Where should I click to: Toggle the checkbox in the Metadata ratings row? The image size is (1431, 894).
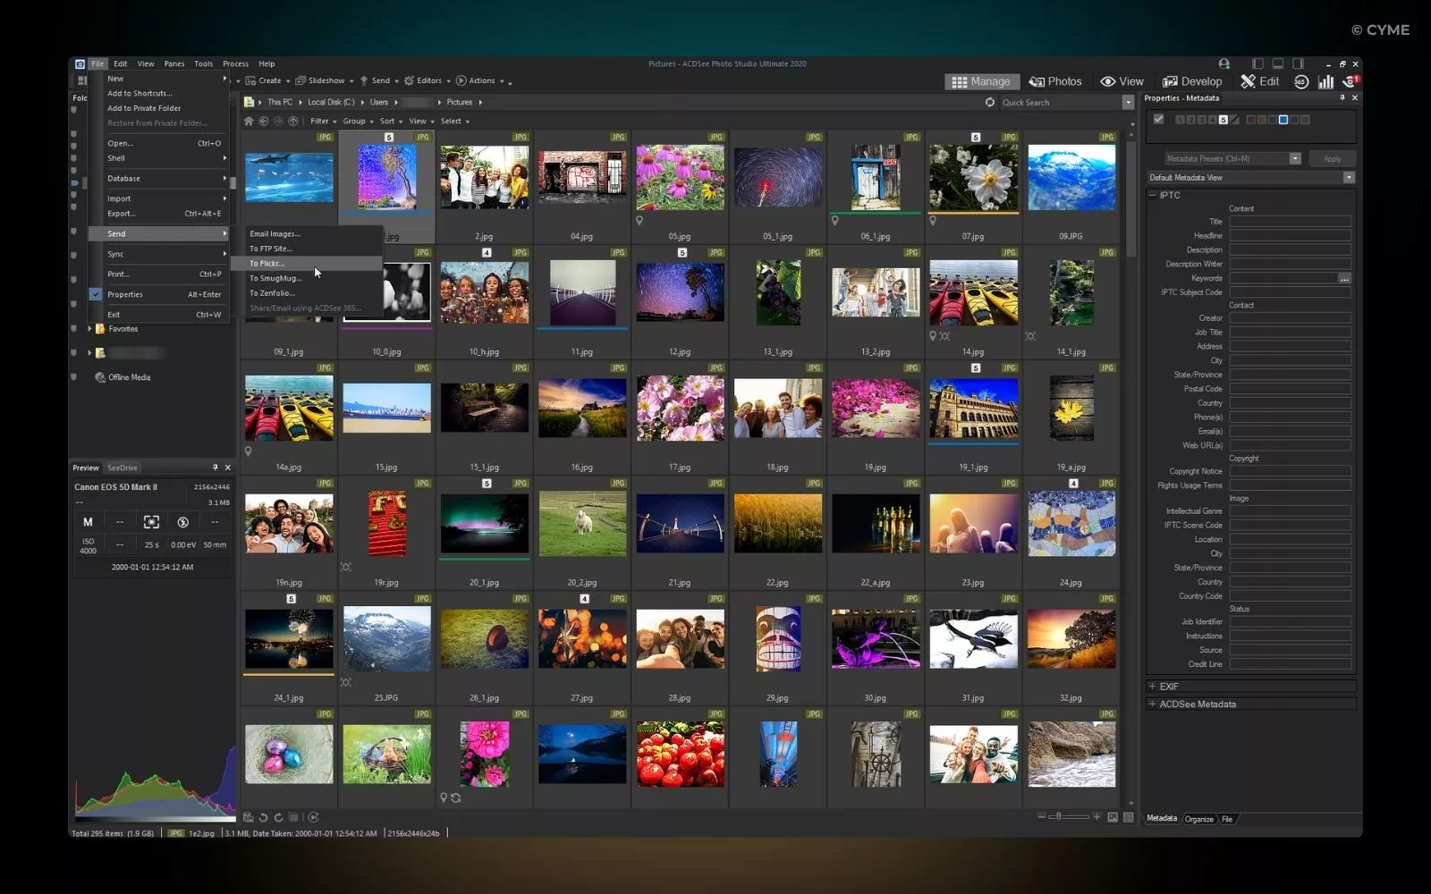pos(1158,118)
